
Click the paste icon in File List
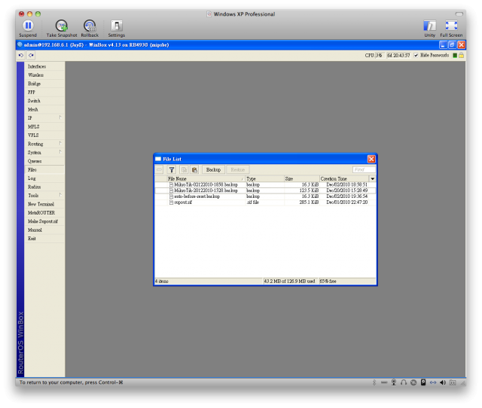[x=194, y=169]
